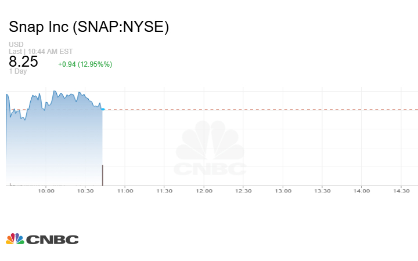Click the blue latest-price dot on the chart
Screen dimensions: 418x261
pyautogui.click(x=103, y=109)
